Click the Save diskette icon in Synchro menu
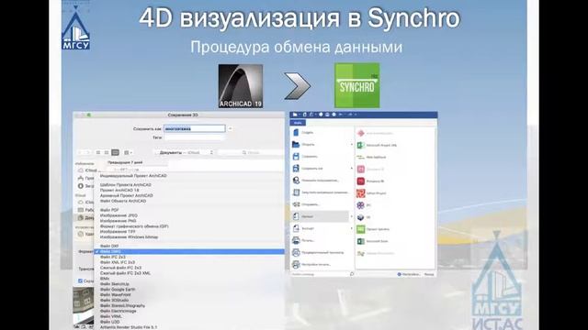The width and height of the screenshot is (588, 330). click(296, 157)
